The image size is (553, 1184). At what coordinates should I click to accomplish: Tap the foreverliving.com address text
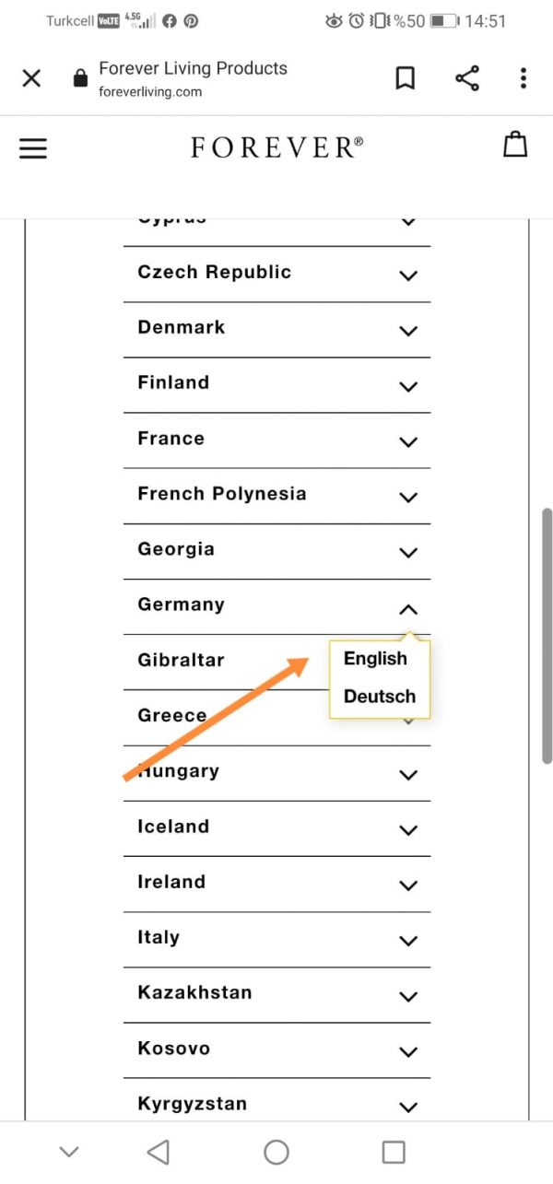(x=150, y=91)
